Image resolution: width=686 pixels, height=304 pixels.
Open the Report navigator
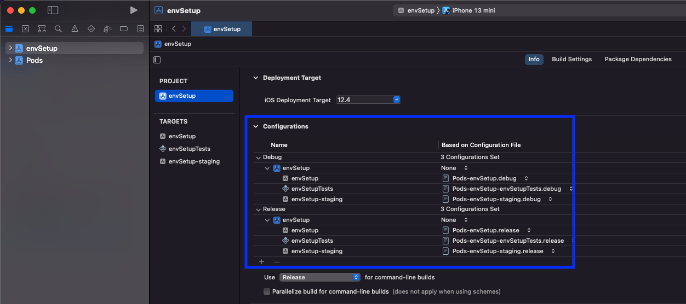[140, 29]
